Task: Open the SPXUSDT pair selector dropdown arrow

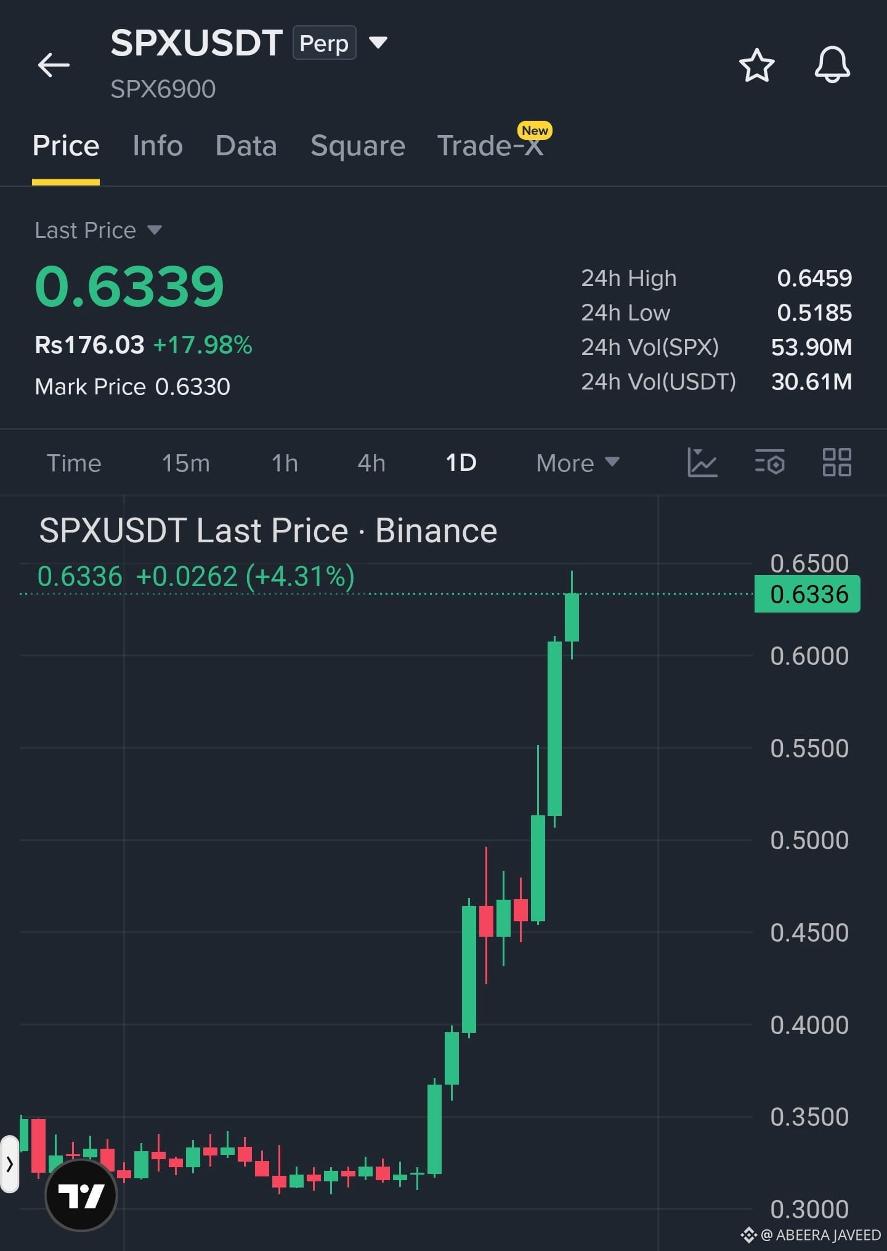Action: point(378,43)
